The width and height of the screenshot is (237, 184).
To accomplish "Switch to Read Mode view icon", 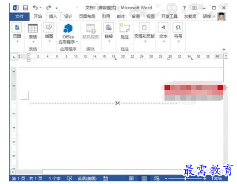I will [131, 179].
